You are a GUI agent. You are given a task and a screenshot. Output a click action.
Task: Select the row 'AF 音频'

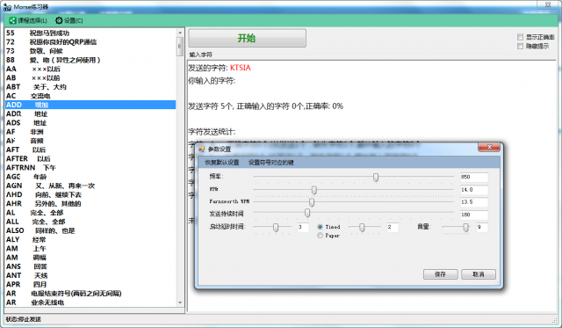coord(90,141)
